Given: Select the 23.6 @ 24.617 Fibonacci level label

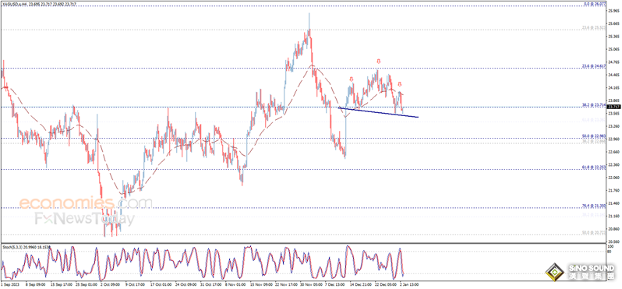Looking at the screenshot, I should [x=594, y=66].
